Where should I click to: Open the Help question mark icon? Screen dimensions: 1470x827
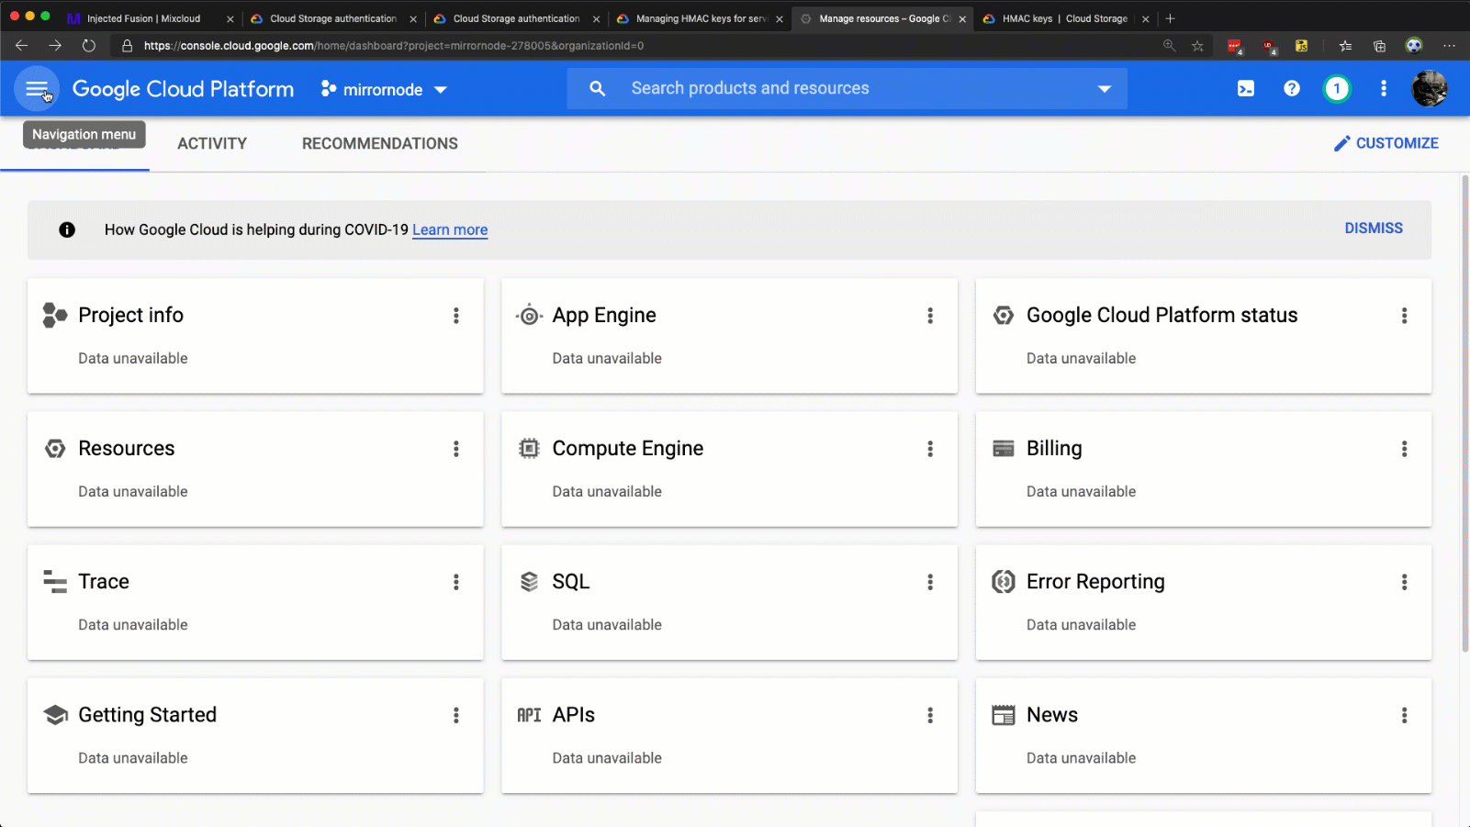[x=1292, y=89]
